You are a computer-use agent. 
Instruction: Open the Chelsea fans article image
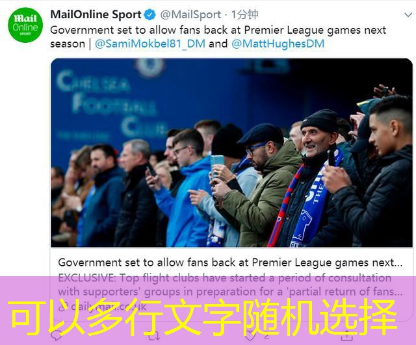pyautogui.click(x=231, y=153)
